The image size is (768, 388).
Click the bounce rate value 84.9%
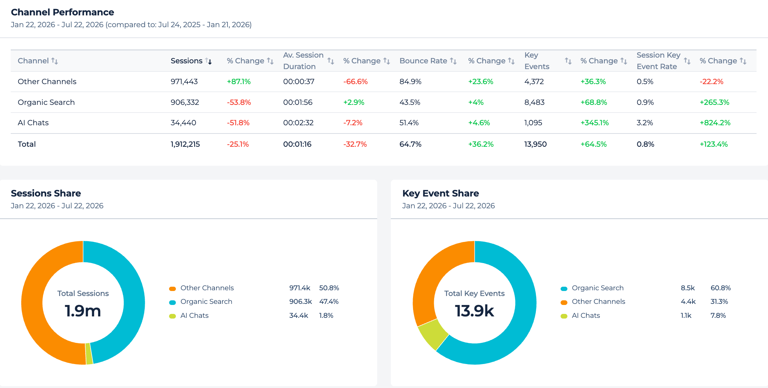click(411, 82)
